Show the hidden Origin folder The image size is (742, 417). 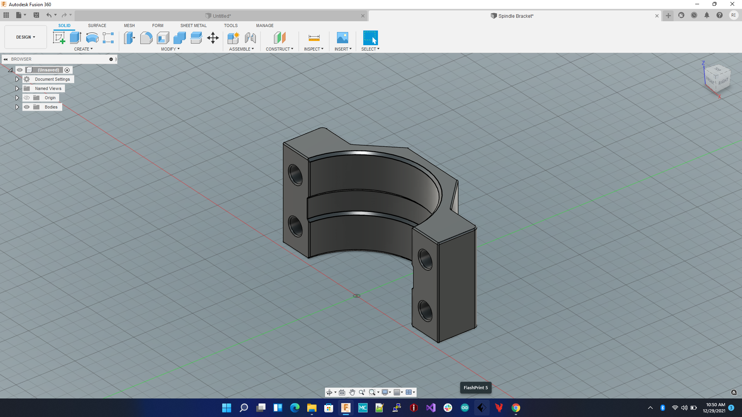pos(27,98)
